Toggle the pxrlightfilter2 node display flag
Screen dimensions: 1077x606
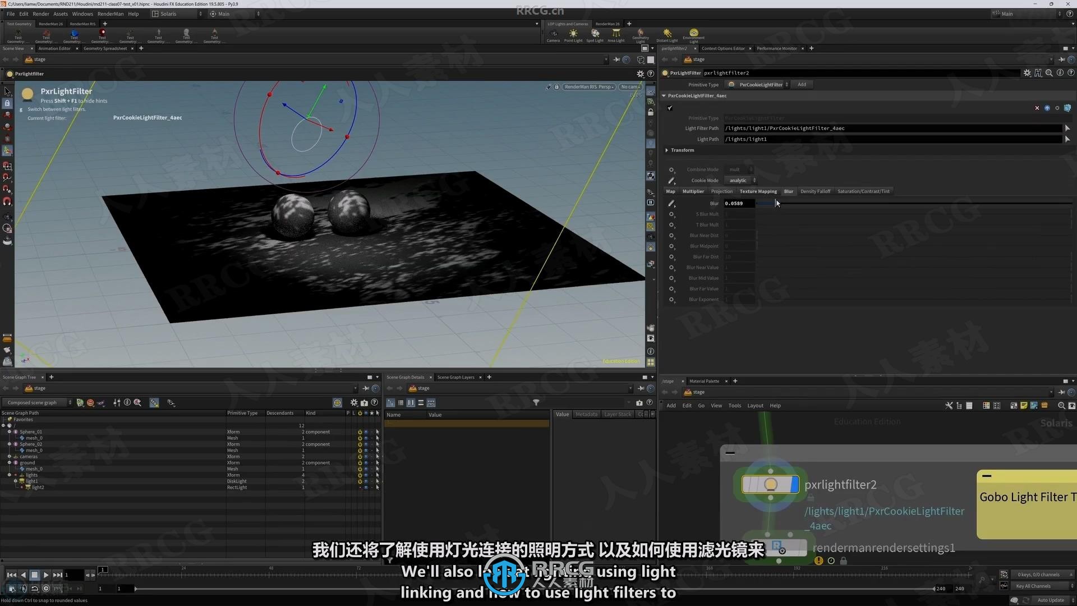[x=794, y=484]
